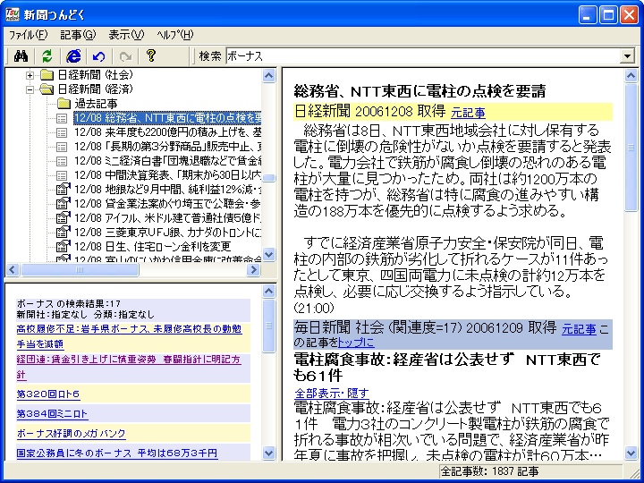The image size is (644, 483).
Task: Click the tree pane scroll-down arrow
Action: (268, 255)
